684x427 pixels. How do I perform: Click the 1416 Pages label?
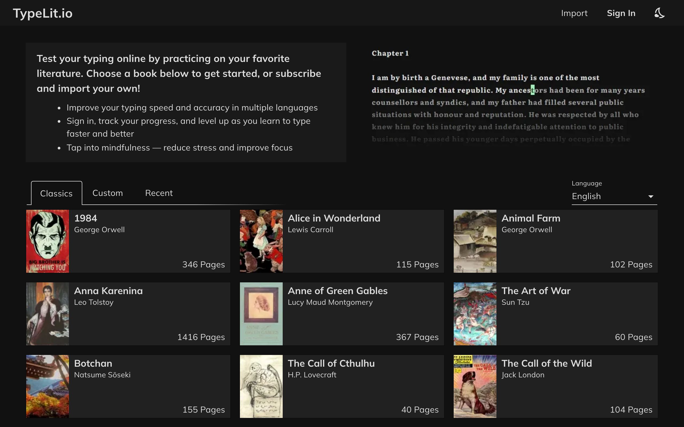201,337
